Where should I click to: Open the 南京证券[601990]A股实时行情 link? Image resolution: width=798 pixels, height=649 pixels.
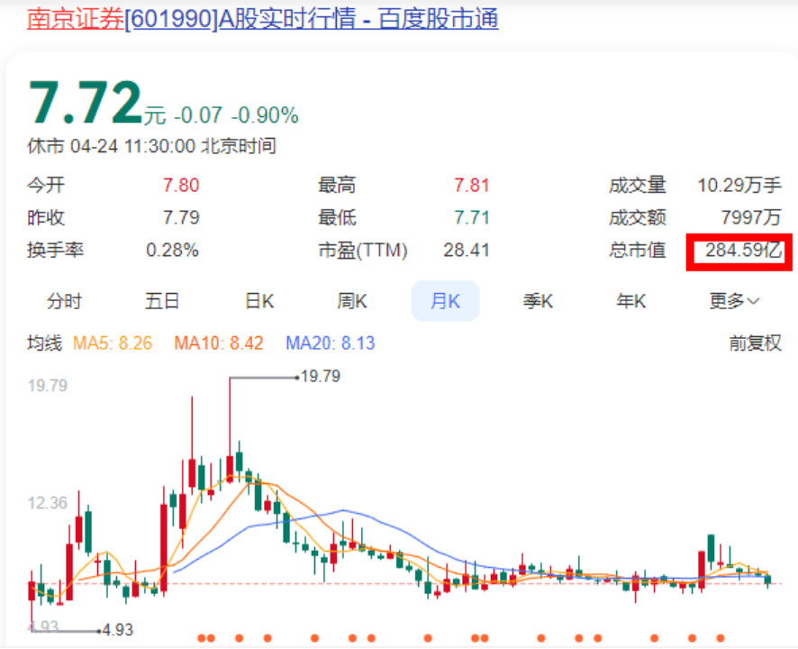[263, 19]
